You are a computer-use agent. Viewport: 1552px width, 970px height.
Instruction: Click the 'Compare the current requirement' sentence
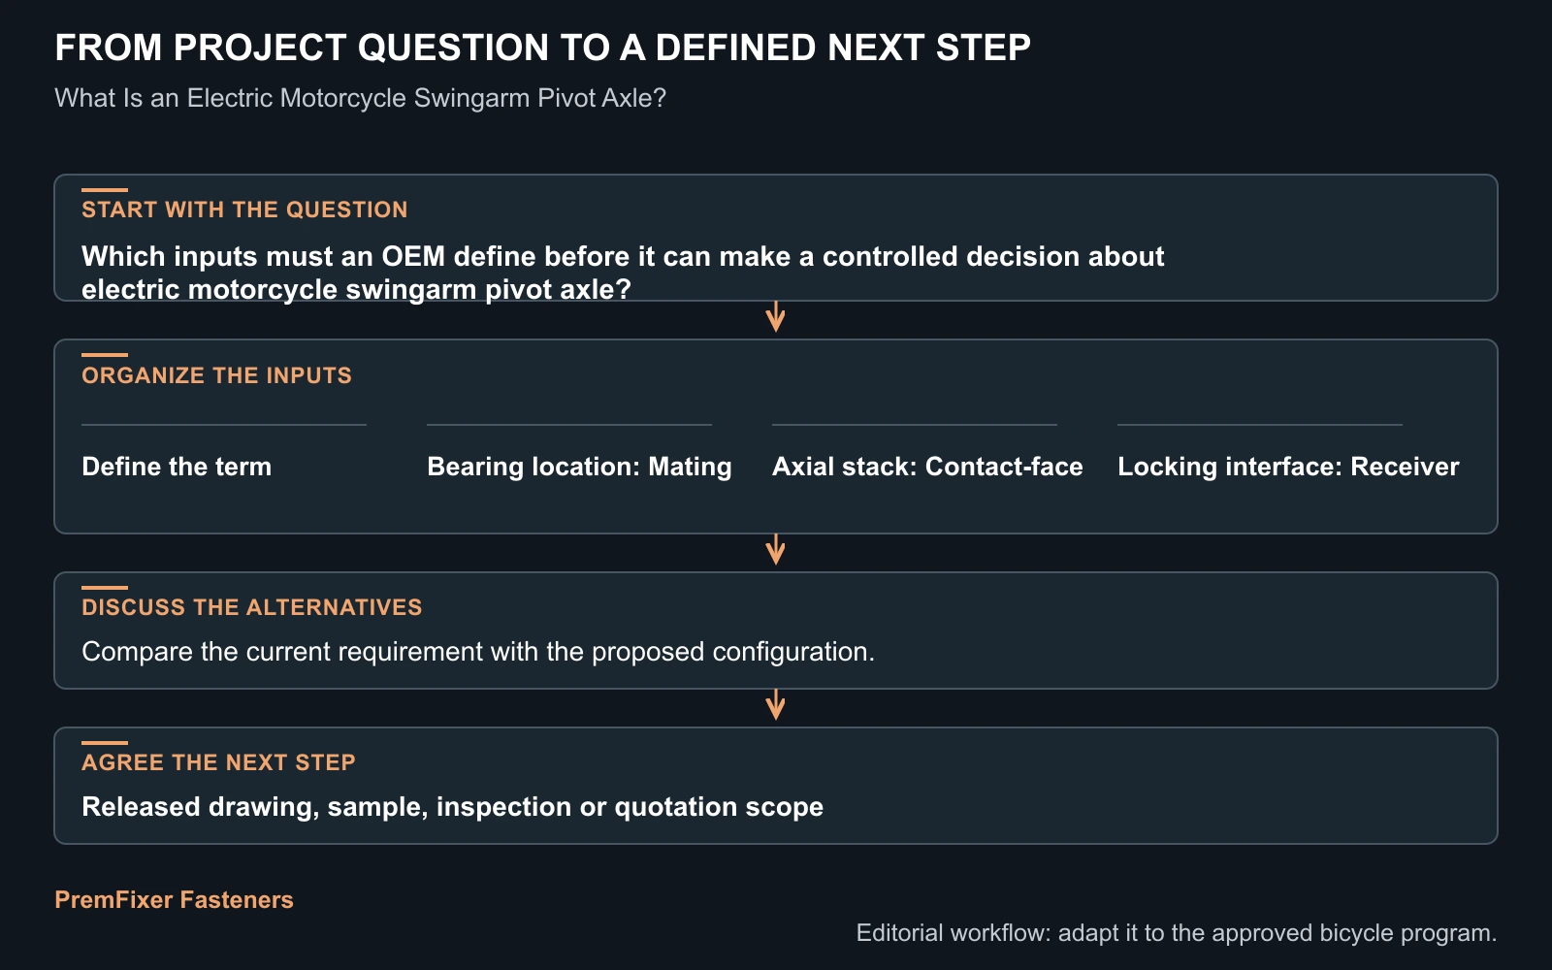pyautogui.click(x=478, y=652)
